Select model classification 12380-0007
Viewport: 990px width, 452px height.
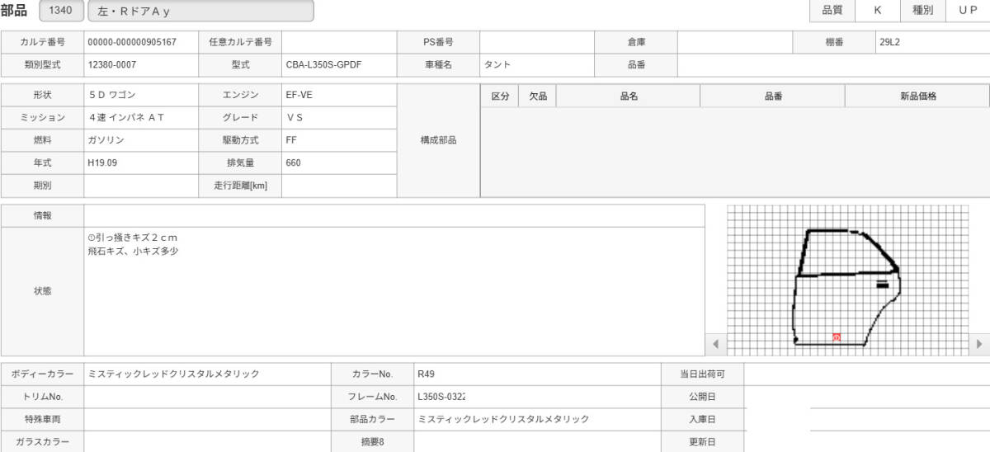click(112, 64)
